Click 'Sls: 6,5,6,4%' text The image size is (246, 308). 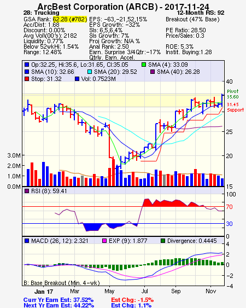[x=106, y=30]
